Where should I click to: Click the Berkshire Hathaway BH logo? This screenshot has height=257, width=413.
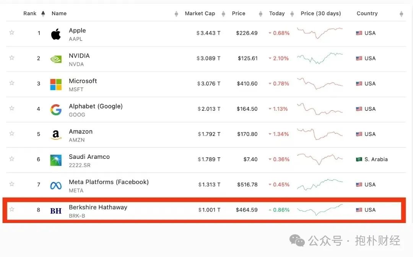pyautogui.click(x=56, y=211)
